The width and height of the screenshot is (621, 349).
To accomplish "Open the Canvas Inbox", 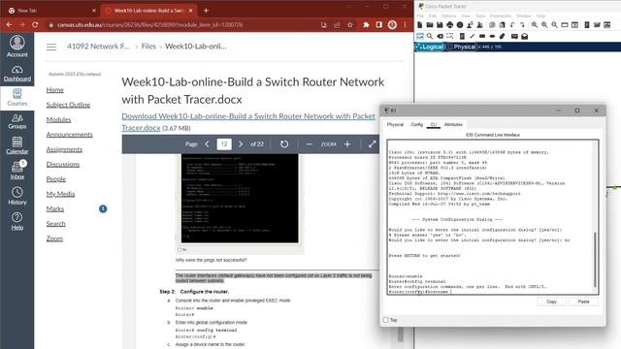I will tap(17, 171).
